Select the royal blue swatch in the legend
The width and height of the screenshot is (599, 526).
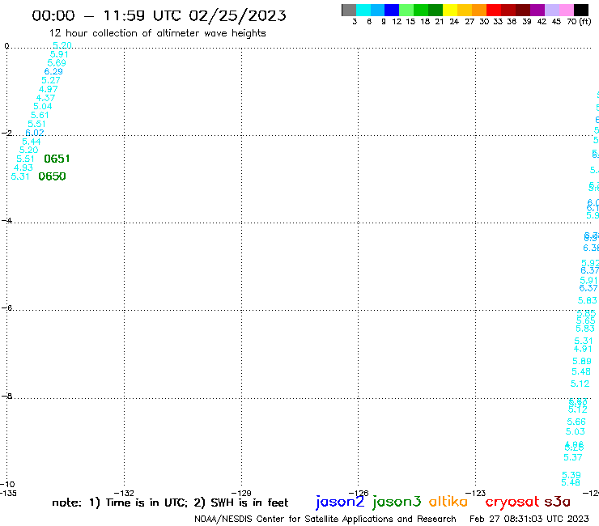coord(392,10)
